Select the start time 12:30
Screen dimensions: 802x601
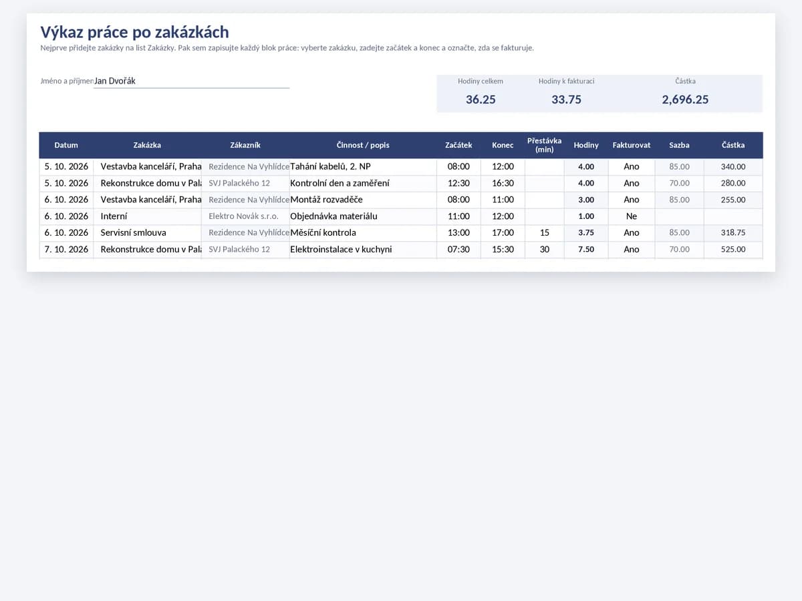(x=458, y=184)
